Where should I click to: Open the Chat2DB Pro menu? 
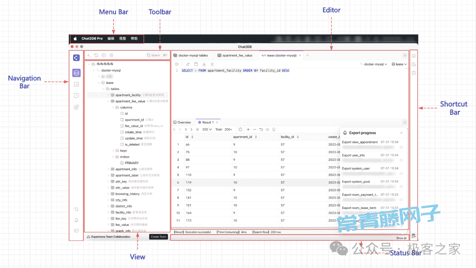tap(92, 38)
